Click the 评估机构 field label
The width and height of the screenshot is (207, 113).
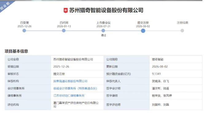[x=13, y=105]
